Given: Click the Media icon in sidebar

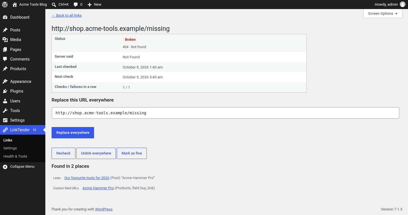Looking at the screenshot, I should pyautogui.click(x=5, y=40).
